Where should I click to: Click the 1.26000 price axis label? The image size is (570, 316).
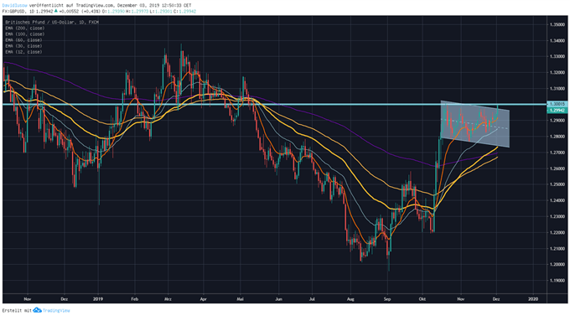tap(557, 168)
